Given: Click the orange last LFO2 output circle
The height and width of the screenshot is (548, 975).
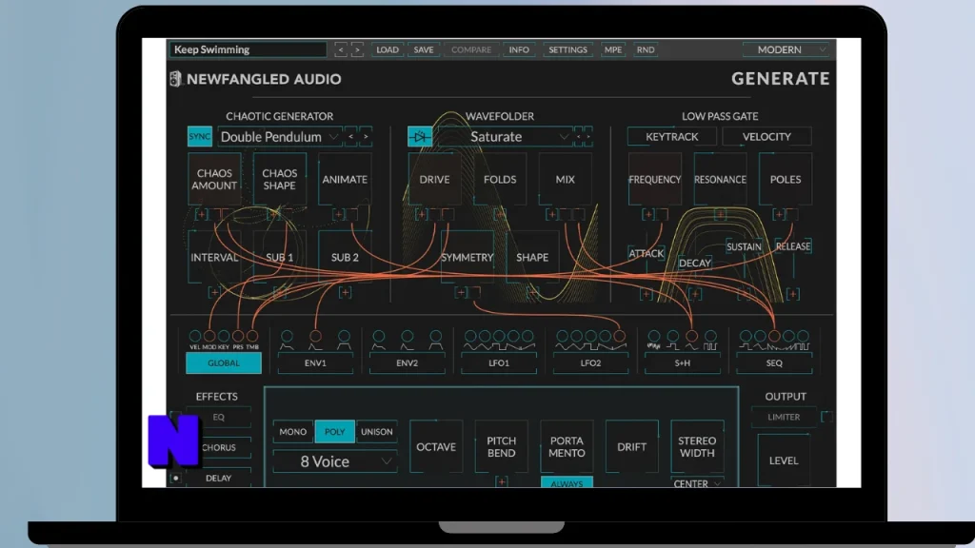Looking at the screenshot, I should click(619, 336).
